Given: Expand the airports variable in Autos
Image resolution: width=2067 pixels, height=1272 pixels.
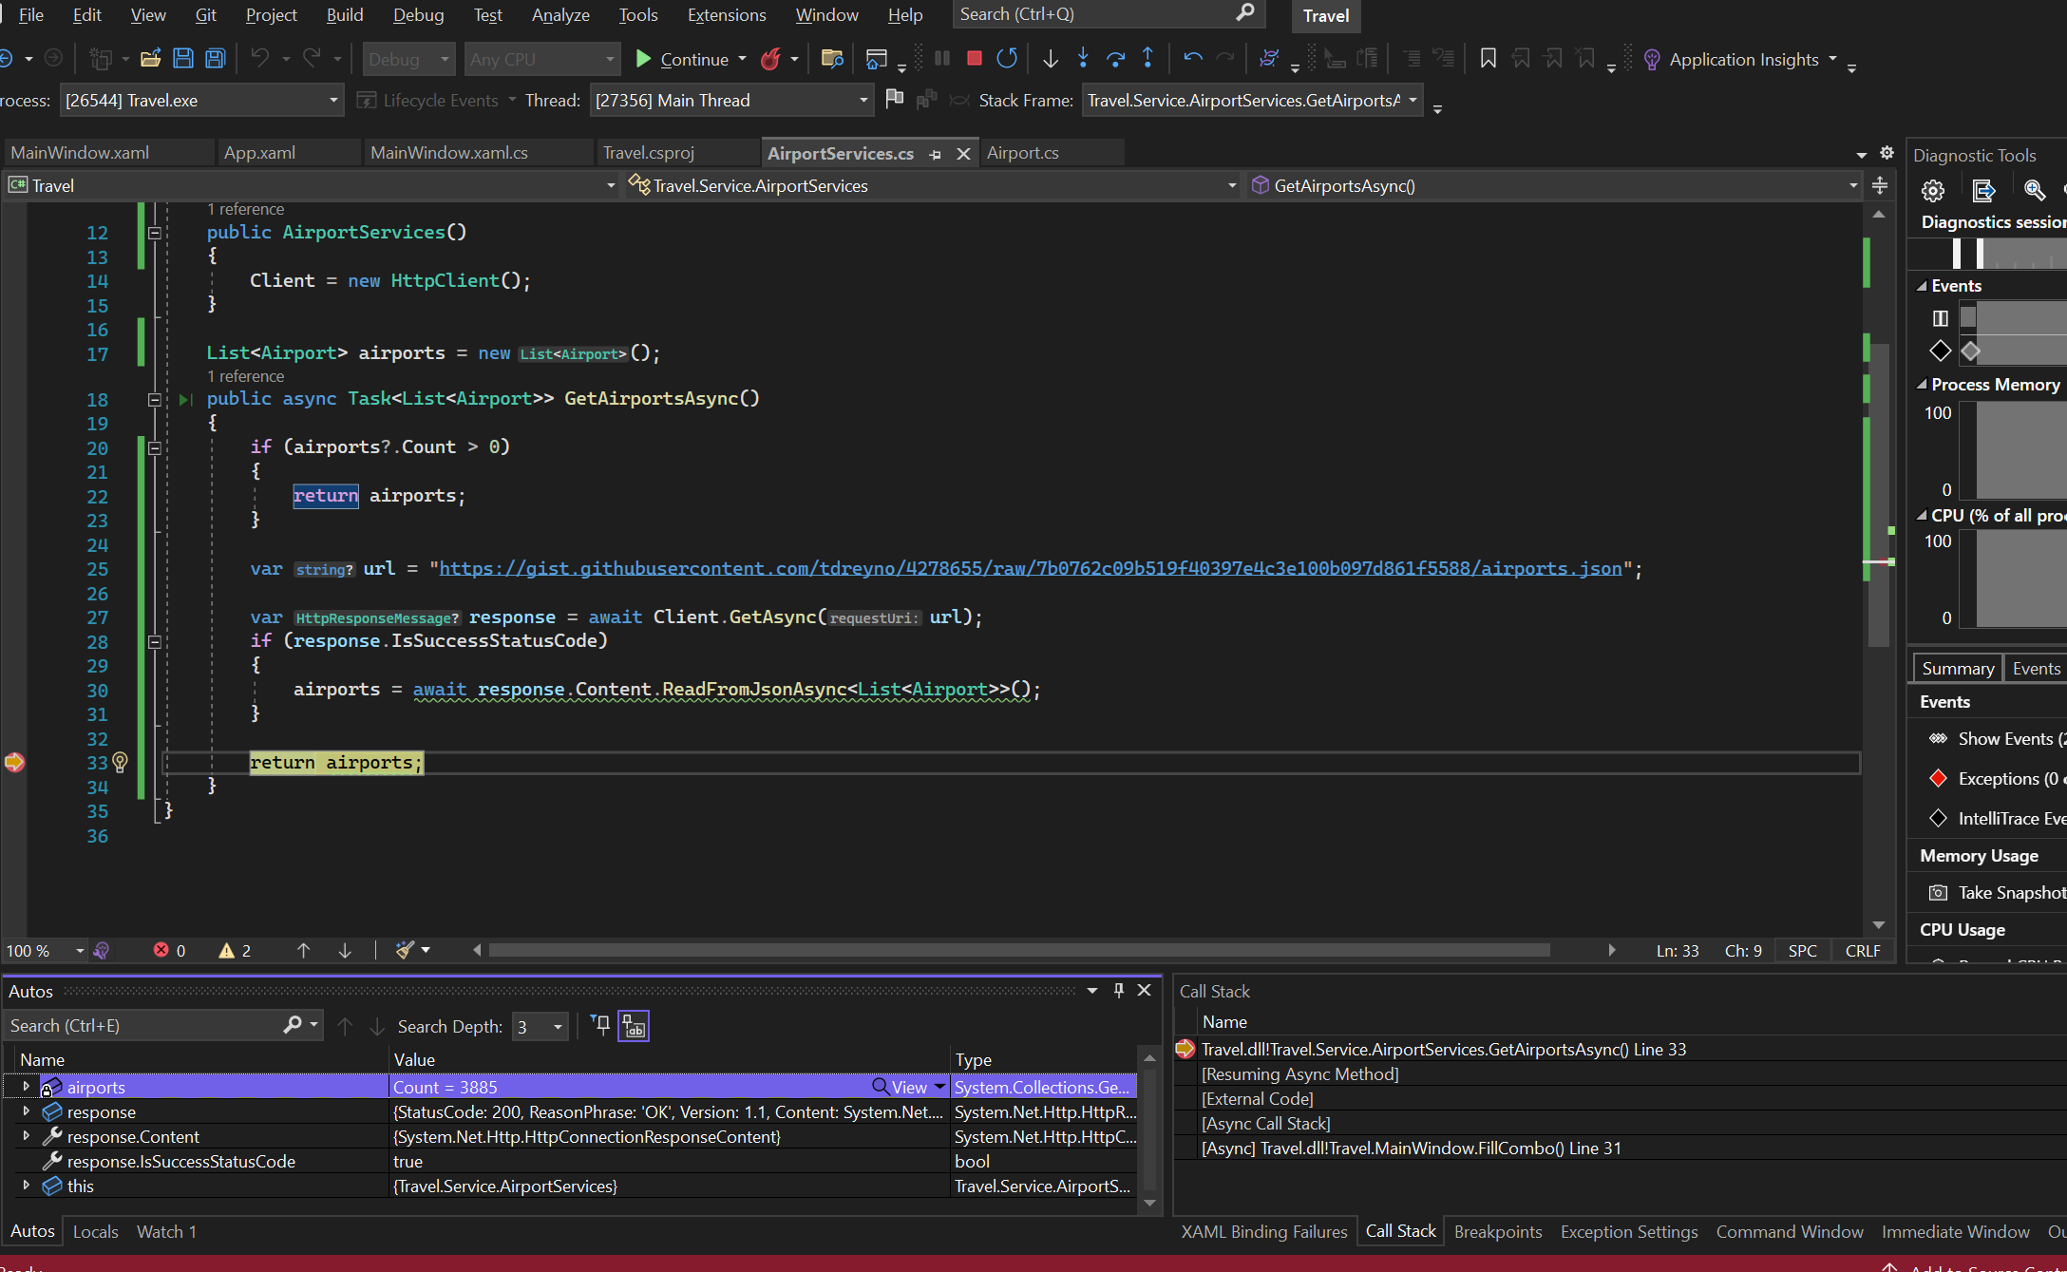Looking at the screenshot, I should click(x=26, y=1087).
